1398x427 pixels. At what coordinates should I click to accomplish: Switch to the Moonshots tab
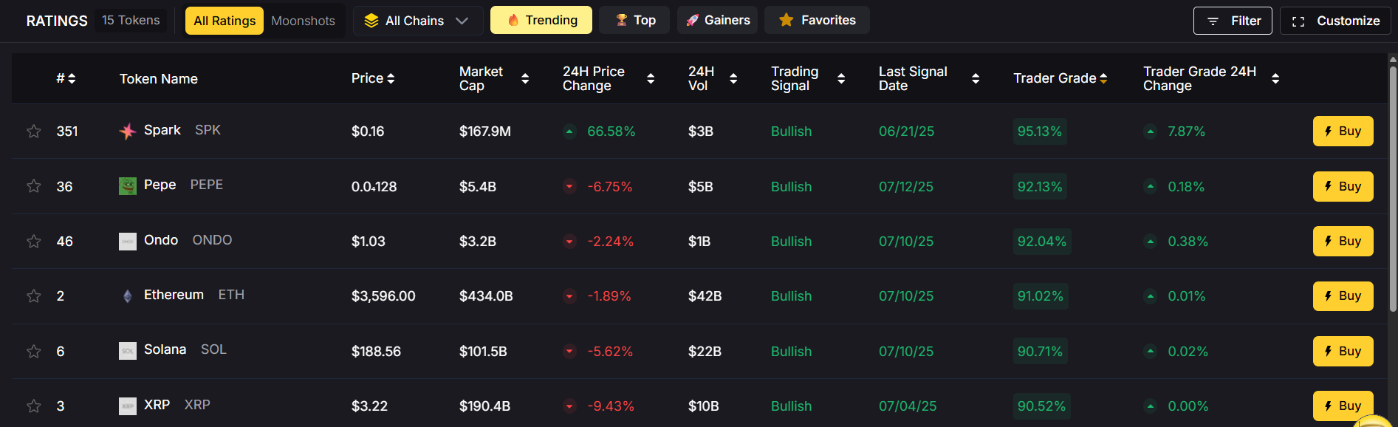tap(303, 21)
